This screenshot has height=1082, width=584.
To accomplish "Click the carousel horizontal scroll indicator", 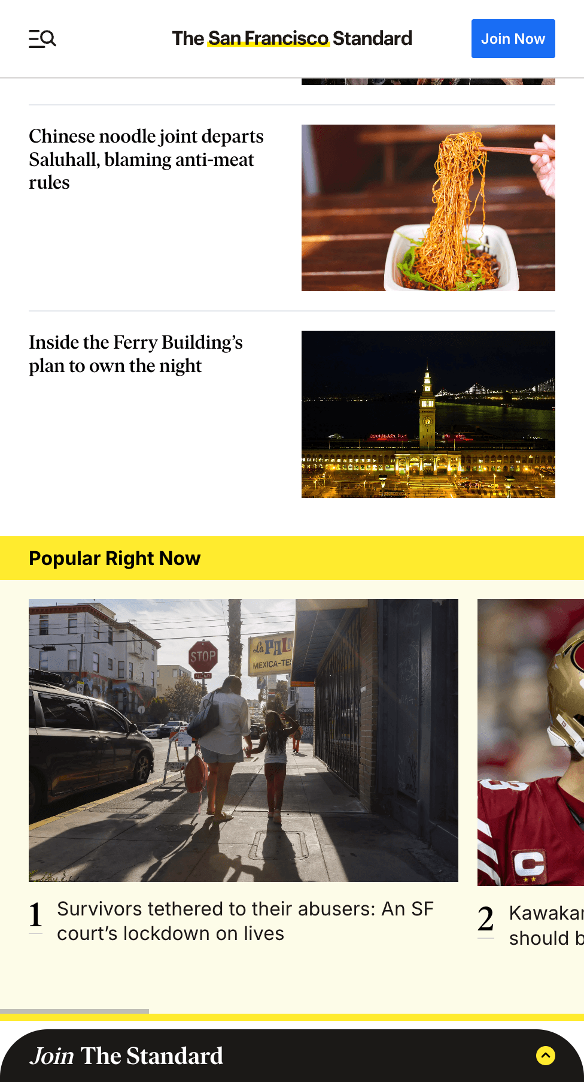I will [x=74, y=1011].
